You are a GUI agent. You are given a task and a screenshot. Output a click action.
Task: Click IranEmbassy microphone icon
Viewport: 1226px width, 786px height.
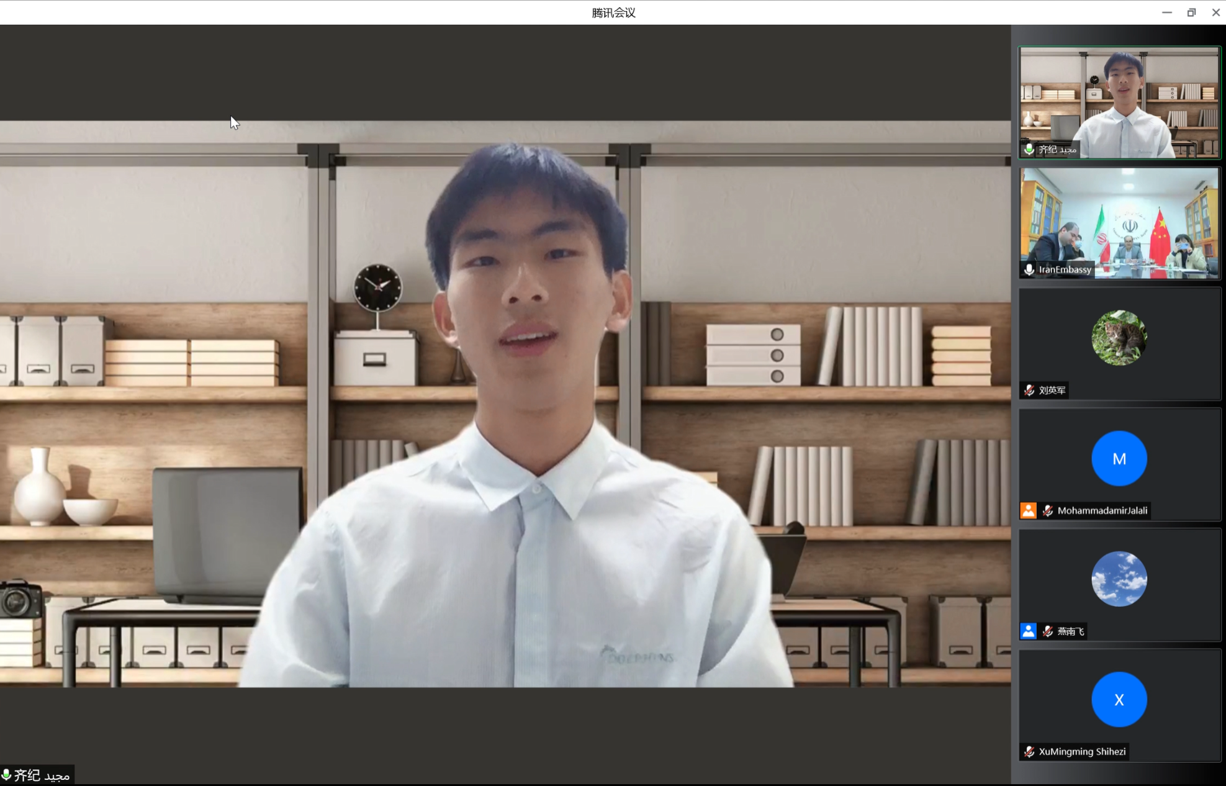click(1029, 269)
